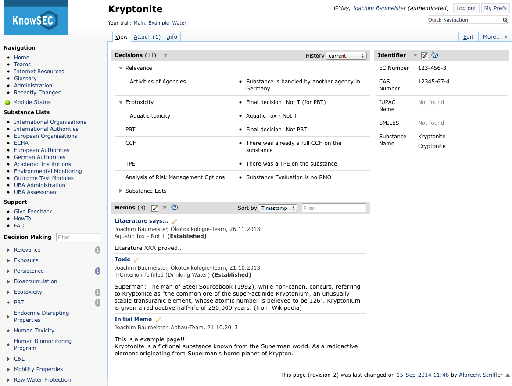Follow the Example_Water trail link
512x386 pixels.
click(x=167, y=23)
